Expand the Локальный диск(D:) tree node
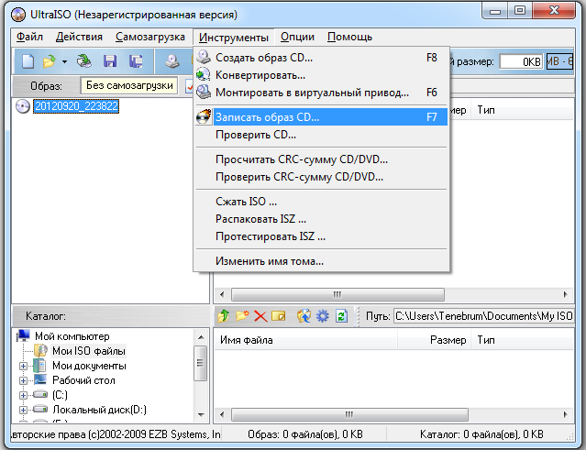 point(23,410)
